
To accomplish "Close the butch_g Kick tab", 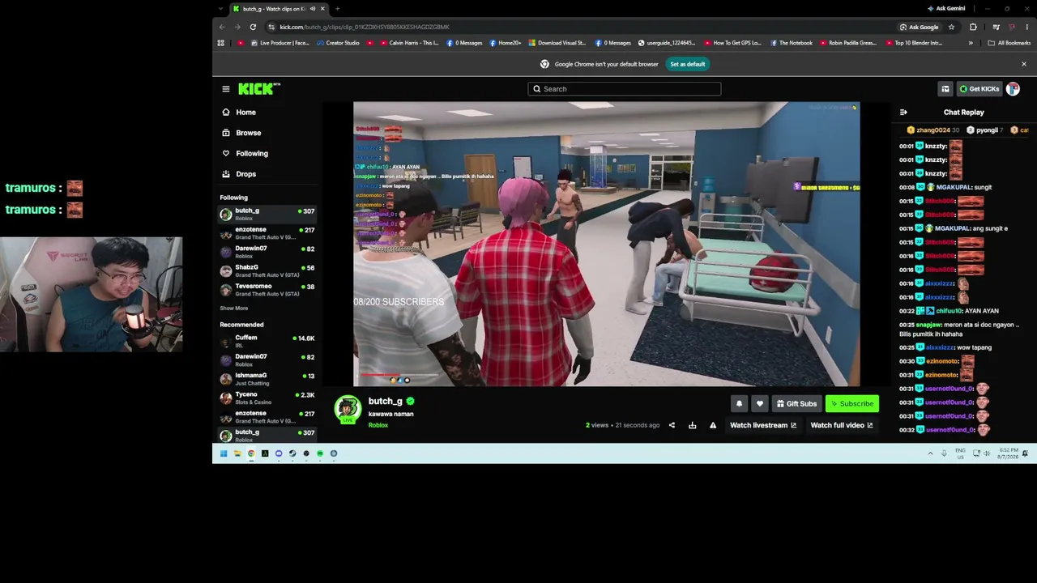I will 322,9.
